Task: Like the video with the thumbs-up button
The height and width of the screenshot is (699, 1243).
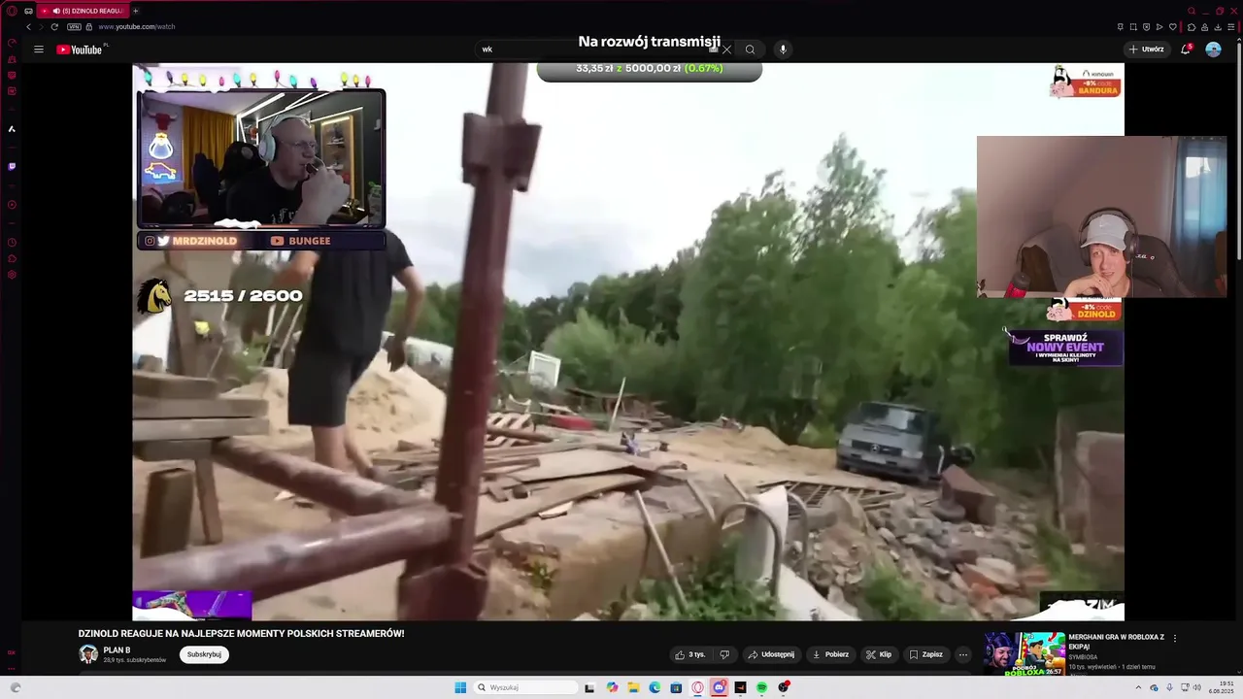Action: coord(690,654)
